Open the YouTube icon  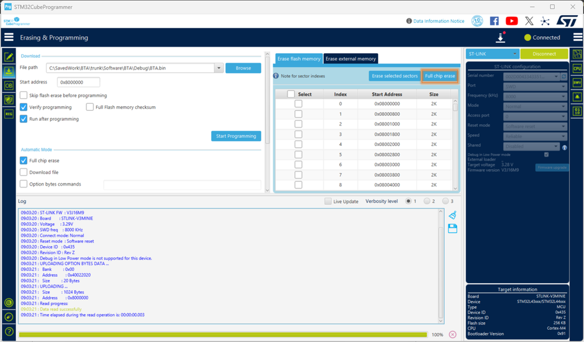[512, 21]
